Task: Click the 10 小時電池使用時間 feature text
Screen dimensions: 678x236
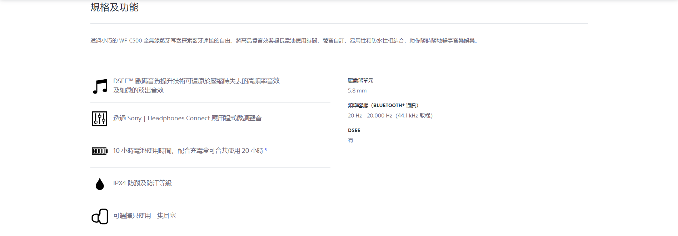Action: coord(188,151)
